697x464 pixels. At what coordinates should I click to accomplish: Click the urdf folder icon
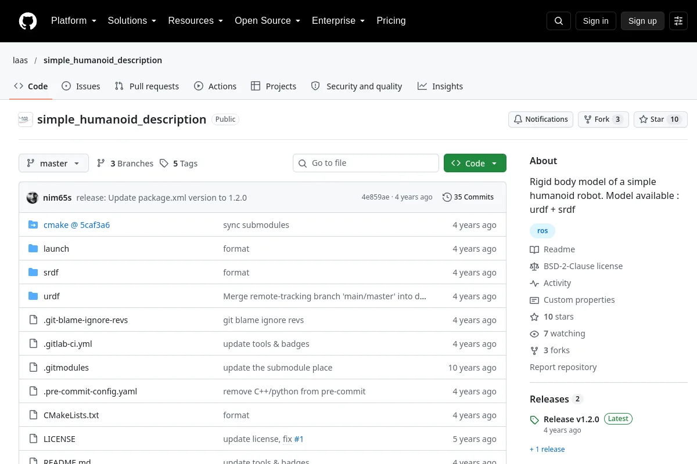[33, 296]
